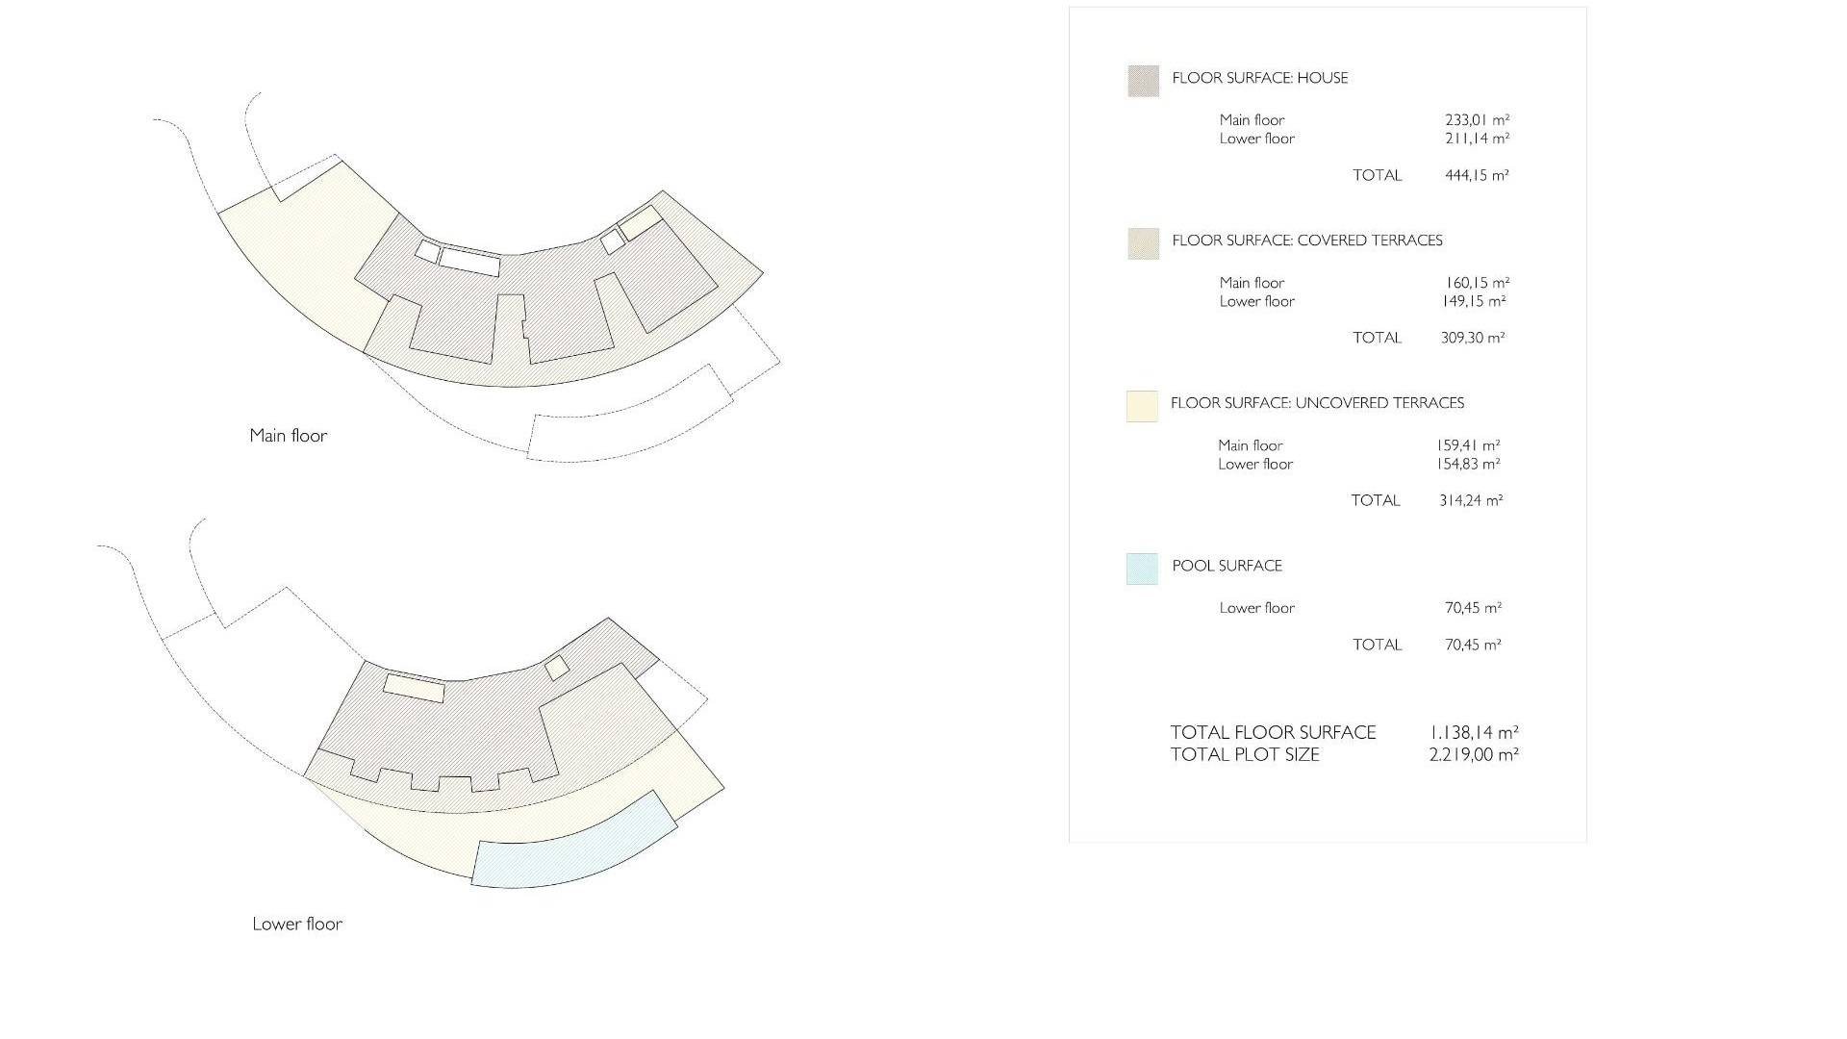Click the "TOTAL FLOOR SURFACE" label
The height and width of the screenshot is (1039, 1847).
click(1273, 732)
